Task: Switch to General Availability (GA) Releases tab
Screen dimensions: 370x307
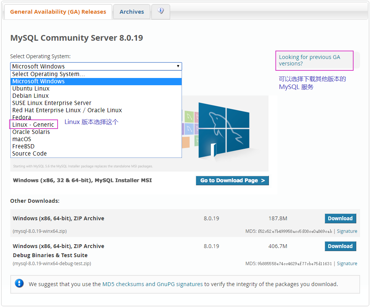Action: pyautogui.click(x=58, y=12)
